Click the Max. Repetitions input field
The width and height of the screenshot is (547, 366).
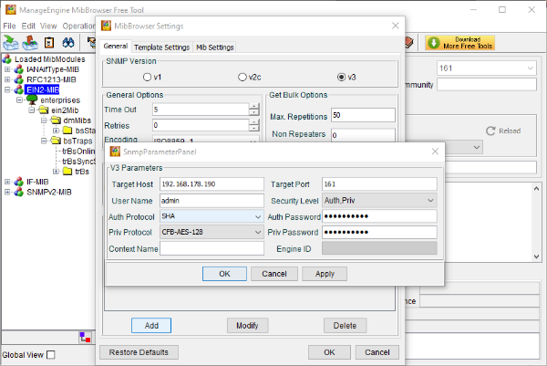point(363,115)
